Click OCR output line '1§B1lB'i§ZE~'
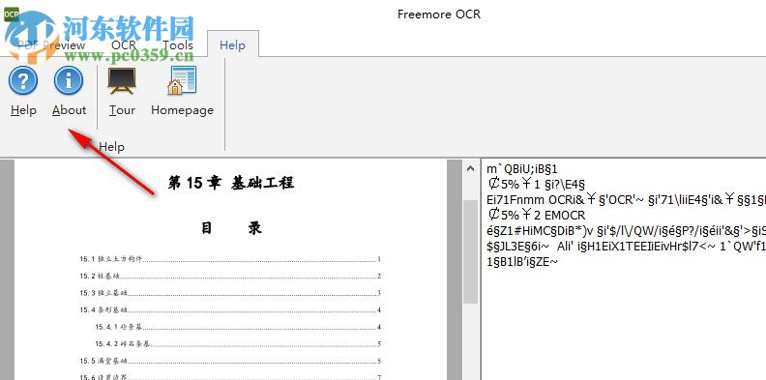 pos(521,261)
